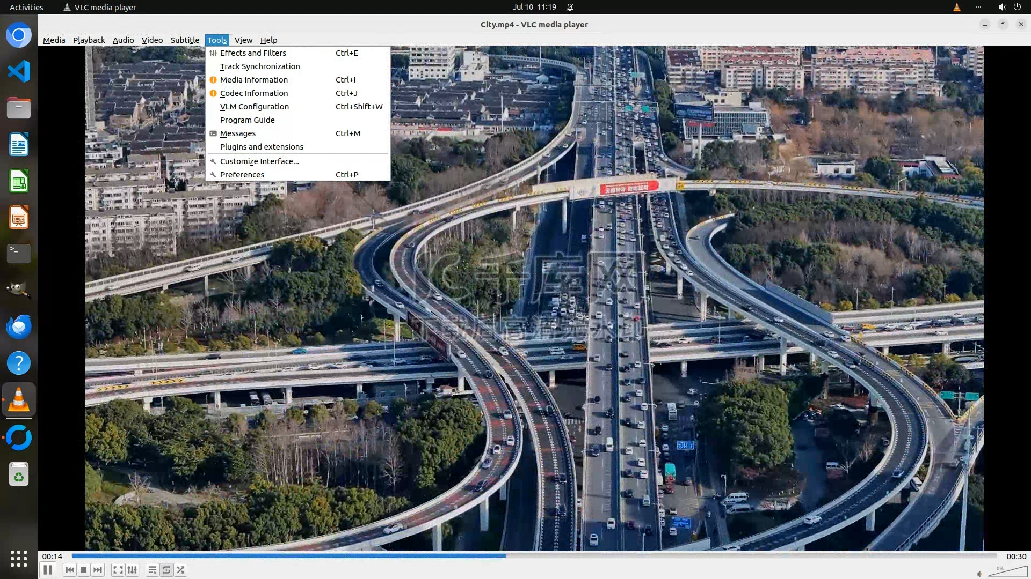
Task: Select Codec Information menu entry
Action: pos(253,93)
